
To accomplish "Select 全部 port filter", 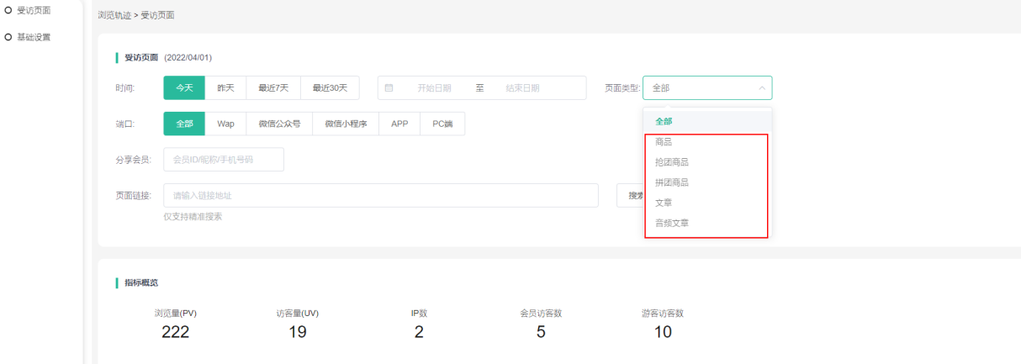I will [184, 124].
